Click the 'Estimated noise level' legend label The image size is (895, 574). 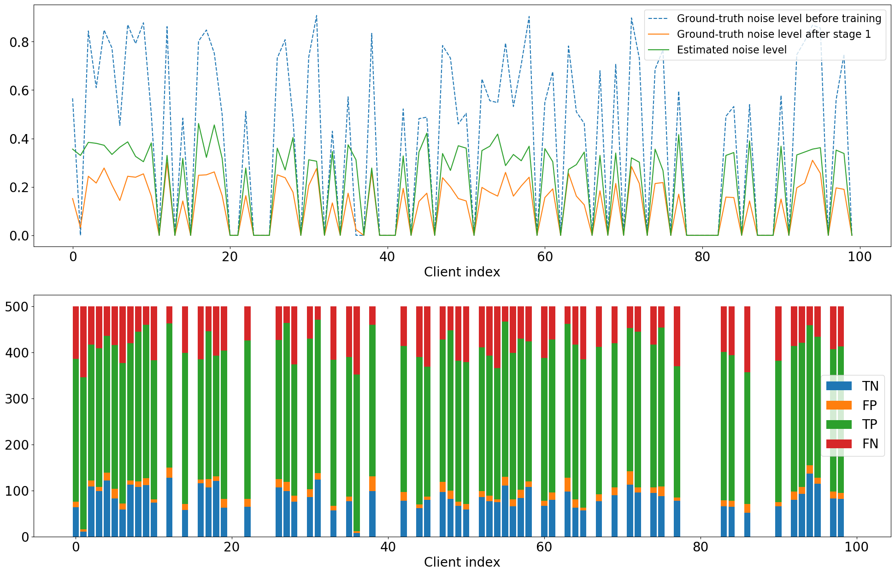pyautogui.click(x=731, y=50)
